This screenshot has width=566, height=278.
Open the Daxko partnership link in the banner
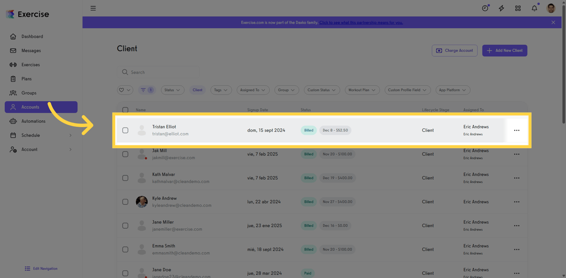click(x=361, y=22)
